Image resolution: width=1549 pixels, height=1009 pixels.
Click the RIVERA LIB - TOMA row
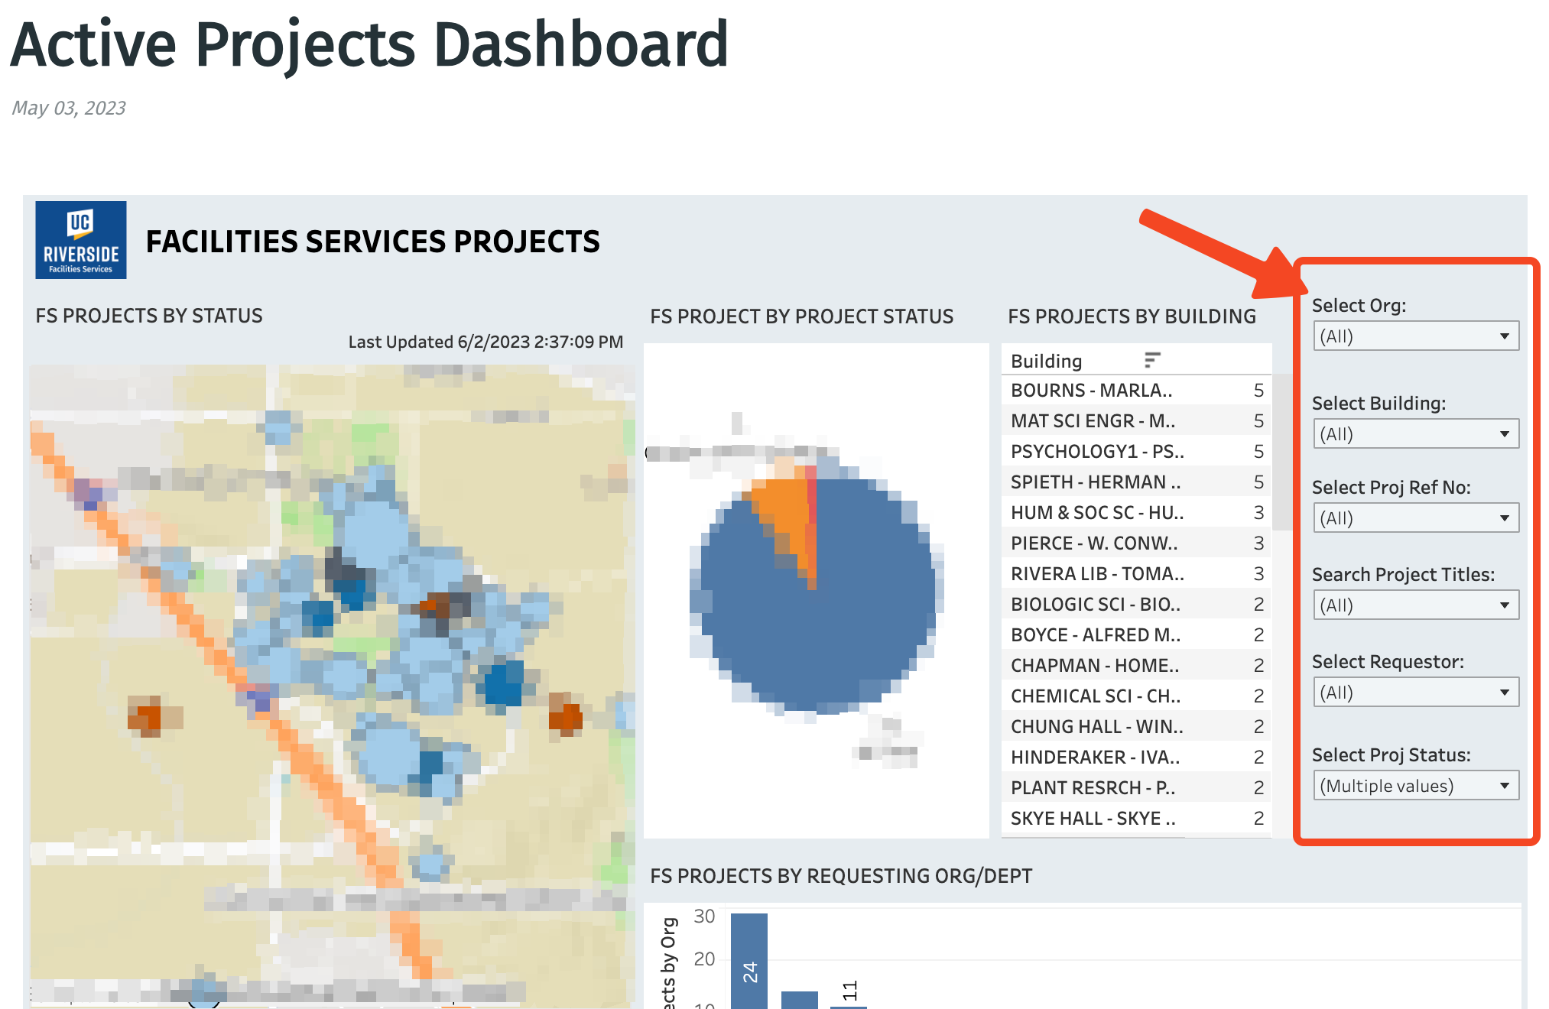pos(1096,574)
